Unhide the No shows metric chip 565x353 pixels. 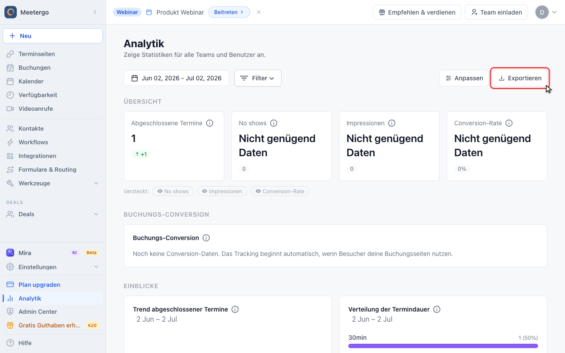pyautogui.click(x=173, y=191)
